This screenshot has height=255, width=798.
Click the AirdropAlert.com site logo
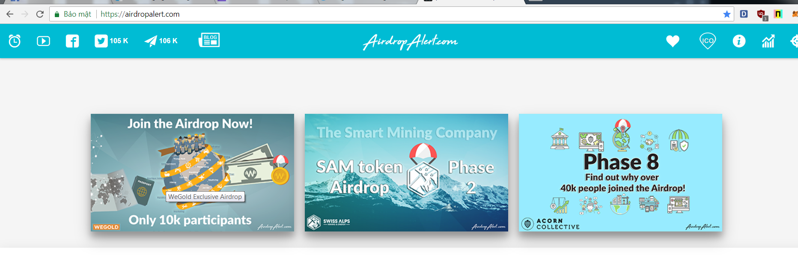click(x=410, y=42)
